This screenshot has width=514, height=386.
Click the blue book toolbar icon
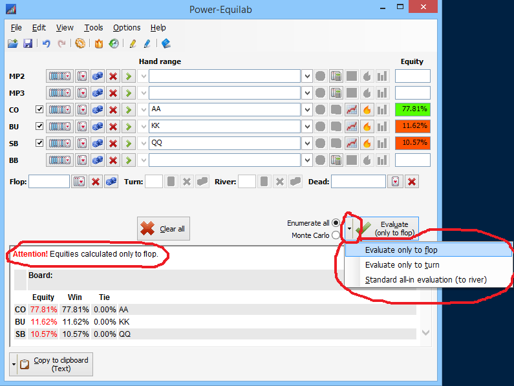pyautogui.click(x=166, y=43)
